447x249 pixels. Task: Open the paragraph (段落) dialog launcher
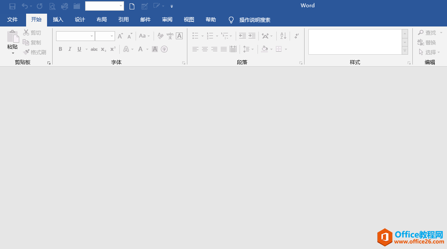pyautogui.click(x=301, y=63)
